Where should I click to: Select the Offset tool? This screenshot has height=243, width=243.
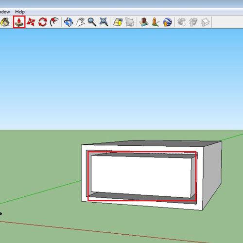point(54,22)
